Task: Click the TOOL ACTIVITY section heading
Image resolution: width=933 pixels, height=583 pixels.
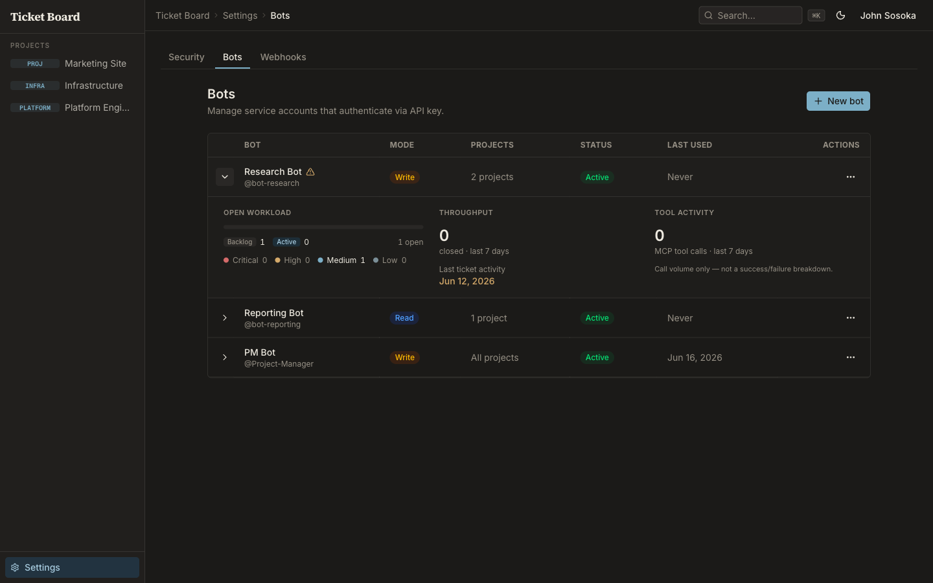Action: coord(684,212)
